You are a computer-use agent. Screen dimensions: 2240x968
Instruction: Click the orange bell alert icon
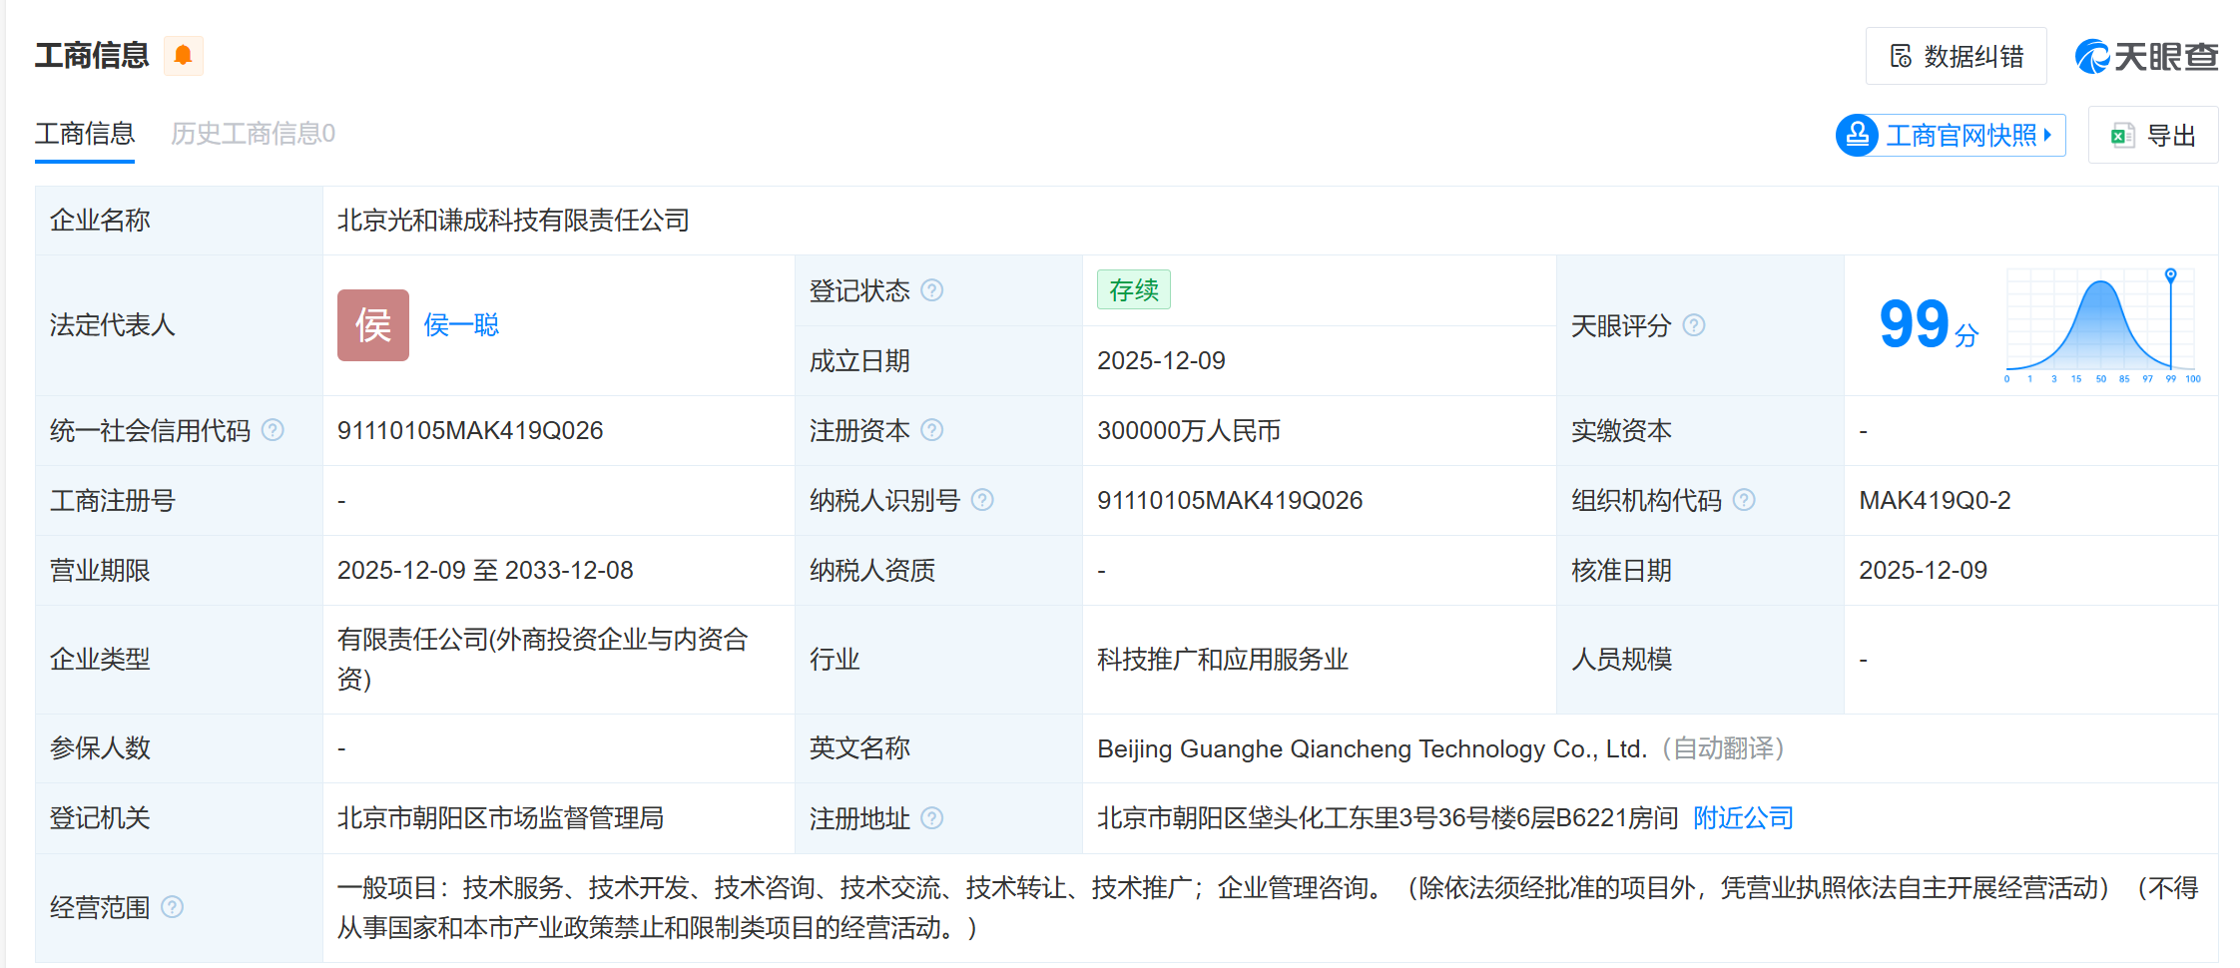(x=183, y=56)
